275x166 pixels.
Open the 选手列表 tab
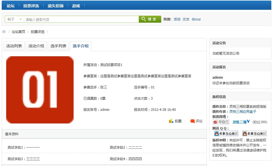(x=58, y=46)
